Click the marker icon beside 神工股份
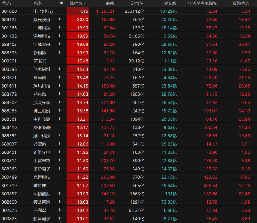This screenshot has width=257, height=223. coord(59,110)
